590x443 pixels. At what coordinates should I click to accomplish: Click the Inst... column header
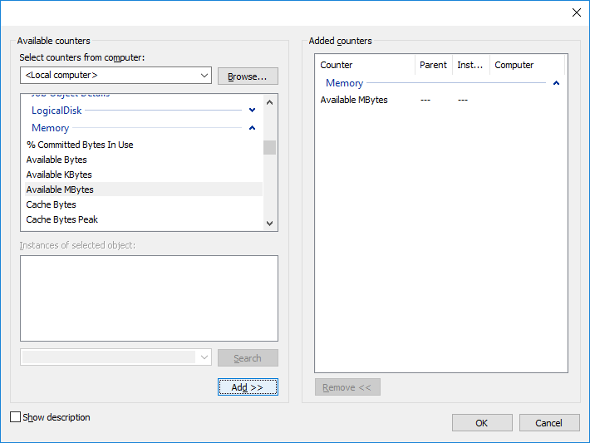tap(471, 65)
